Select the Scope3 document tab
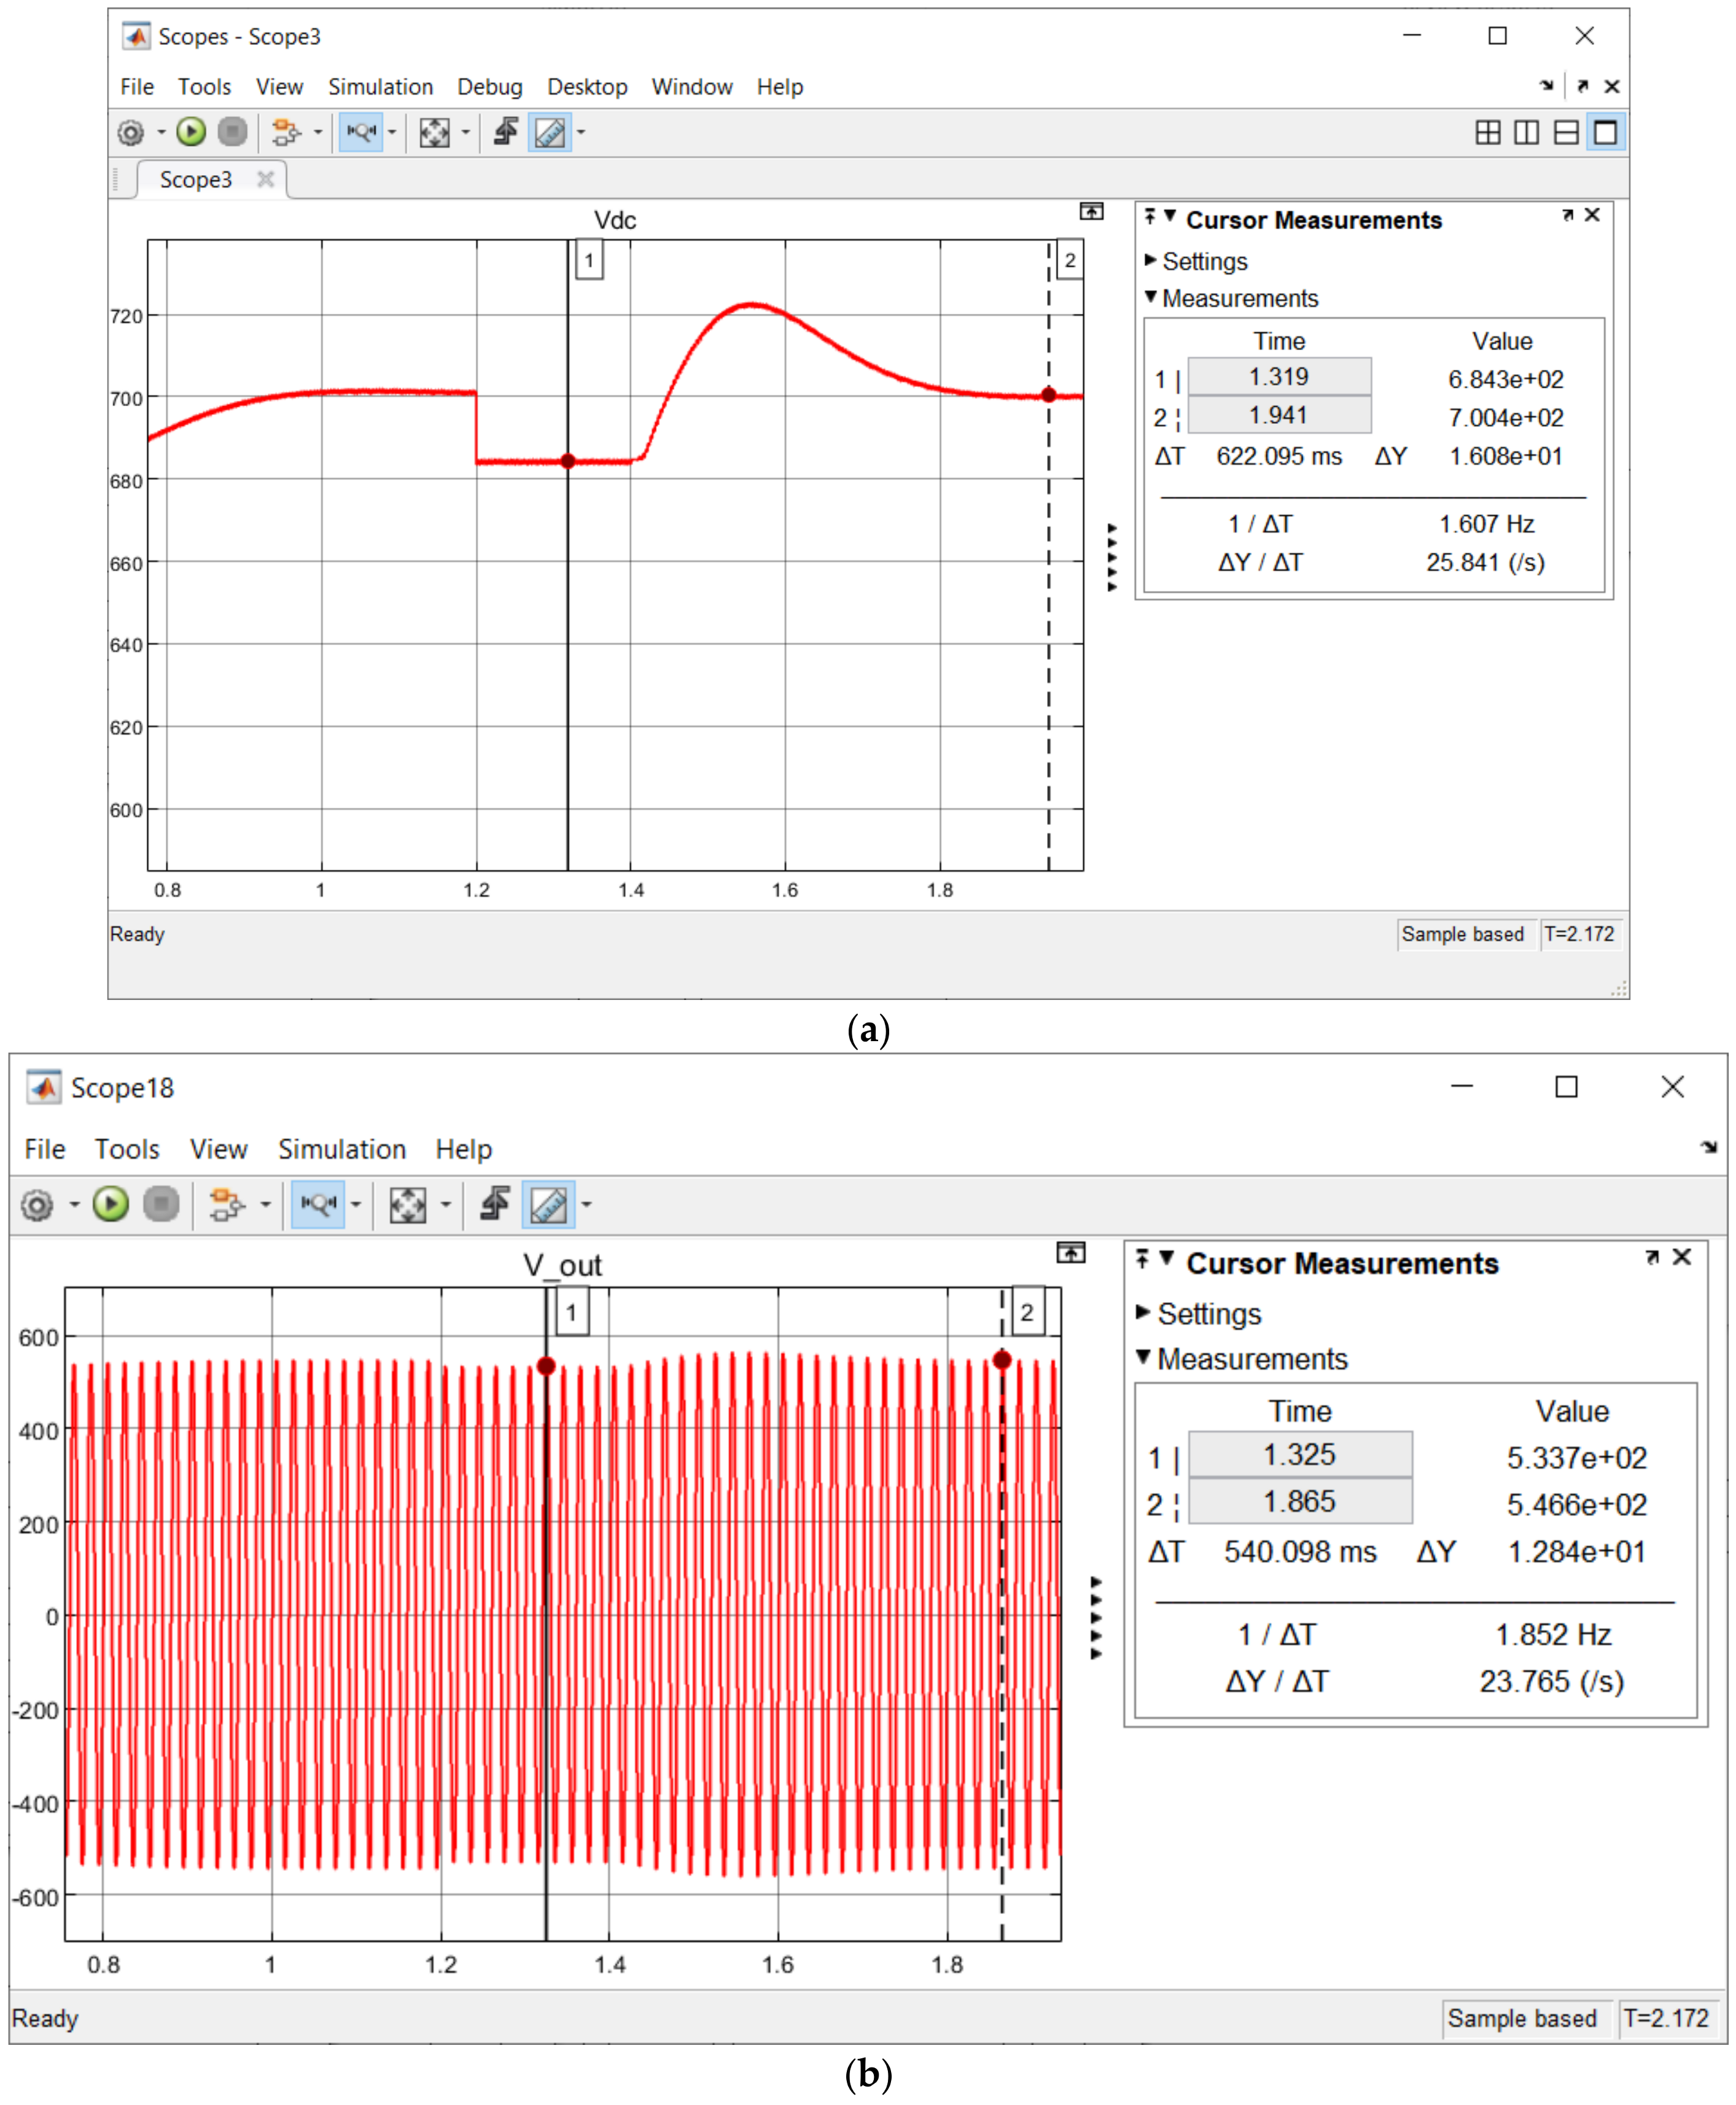 click(x=196, y=179)
